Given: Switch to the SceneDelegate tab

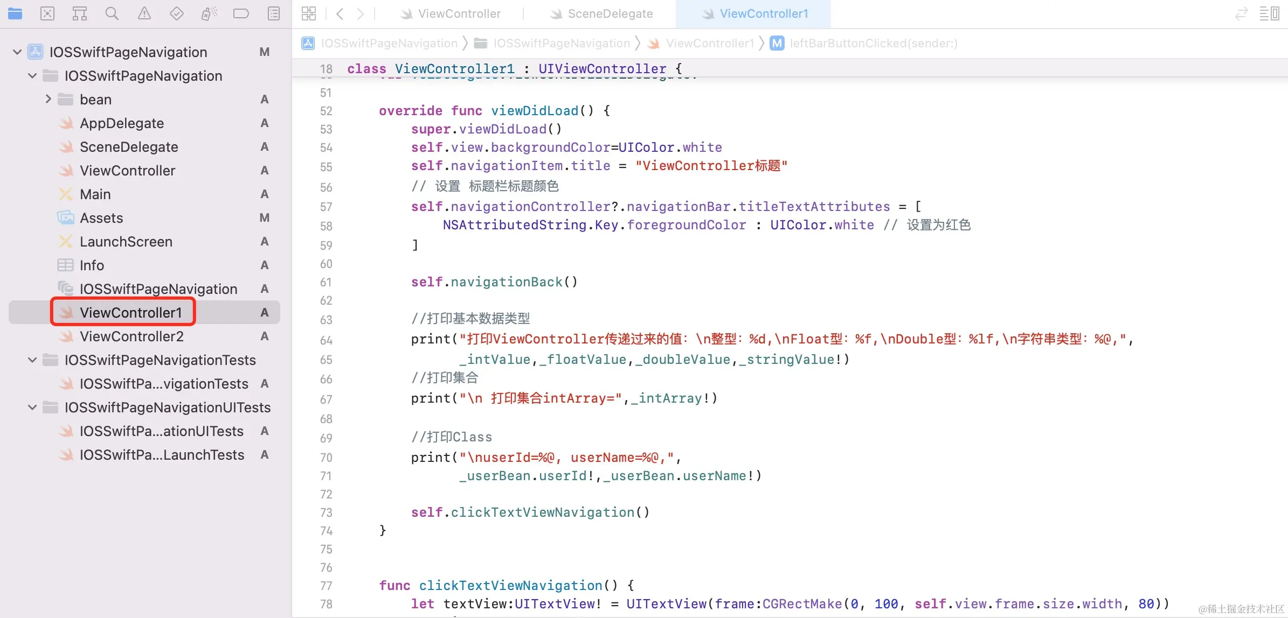Looking at the screenshot, I should pyautogui.click(x=610, y=13).
